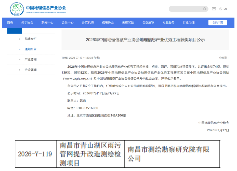Click the 地址 北京市西城区白纸坊西街3号A206室 line
The height and width of the screenshot is (171, 237).
(x=97, y=116)
